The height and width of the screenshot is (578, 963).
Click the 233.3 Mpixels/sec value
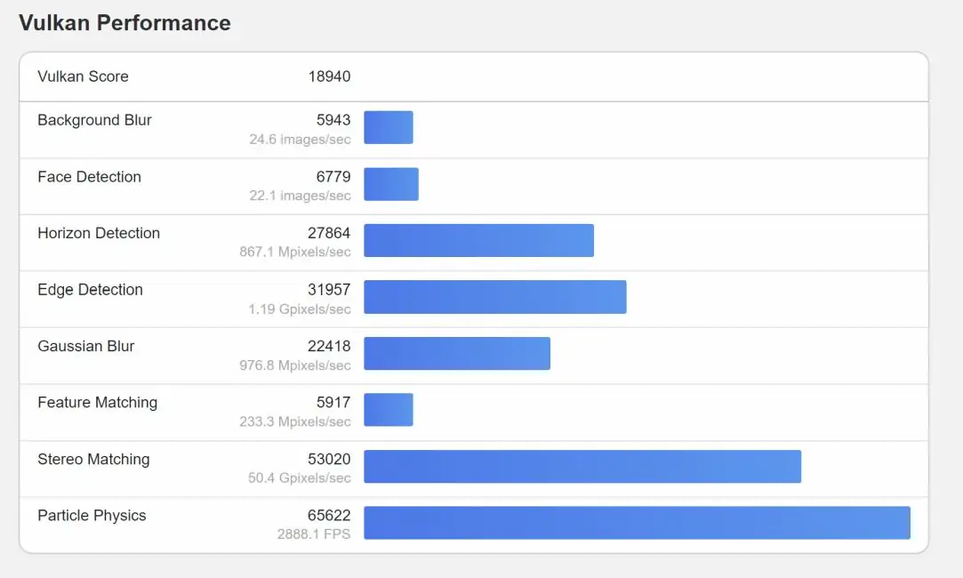(295, 421)
